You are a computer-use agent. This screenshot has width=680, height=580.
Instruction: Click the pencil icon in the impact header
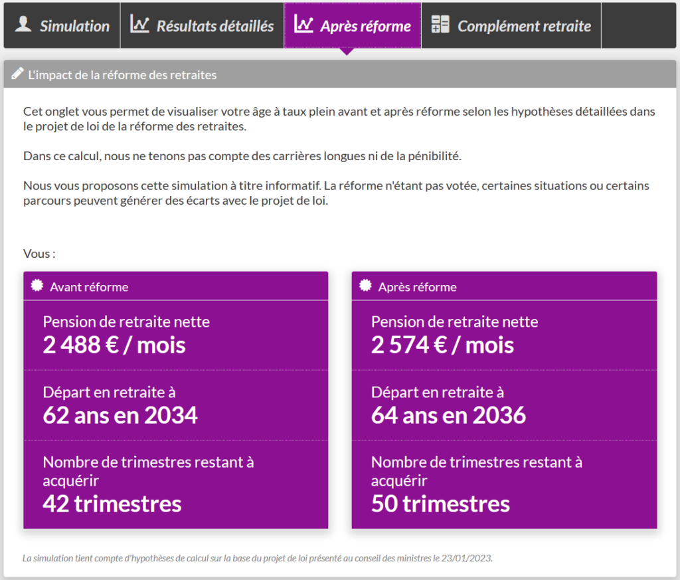pyautogui.click(x=17, y=74)
